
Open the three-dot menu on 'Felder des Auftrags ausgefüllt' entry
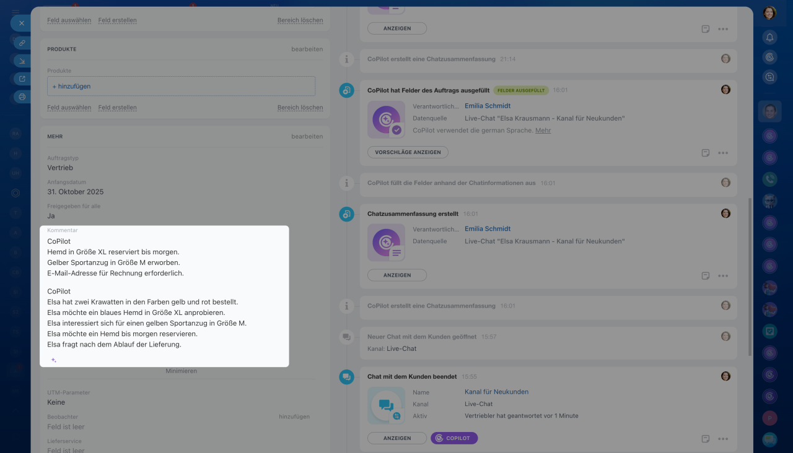pos(723,153)
